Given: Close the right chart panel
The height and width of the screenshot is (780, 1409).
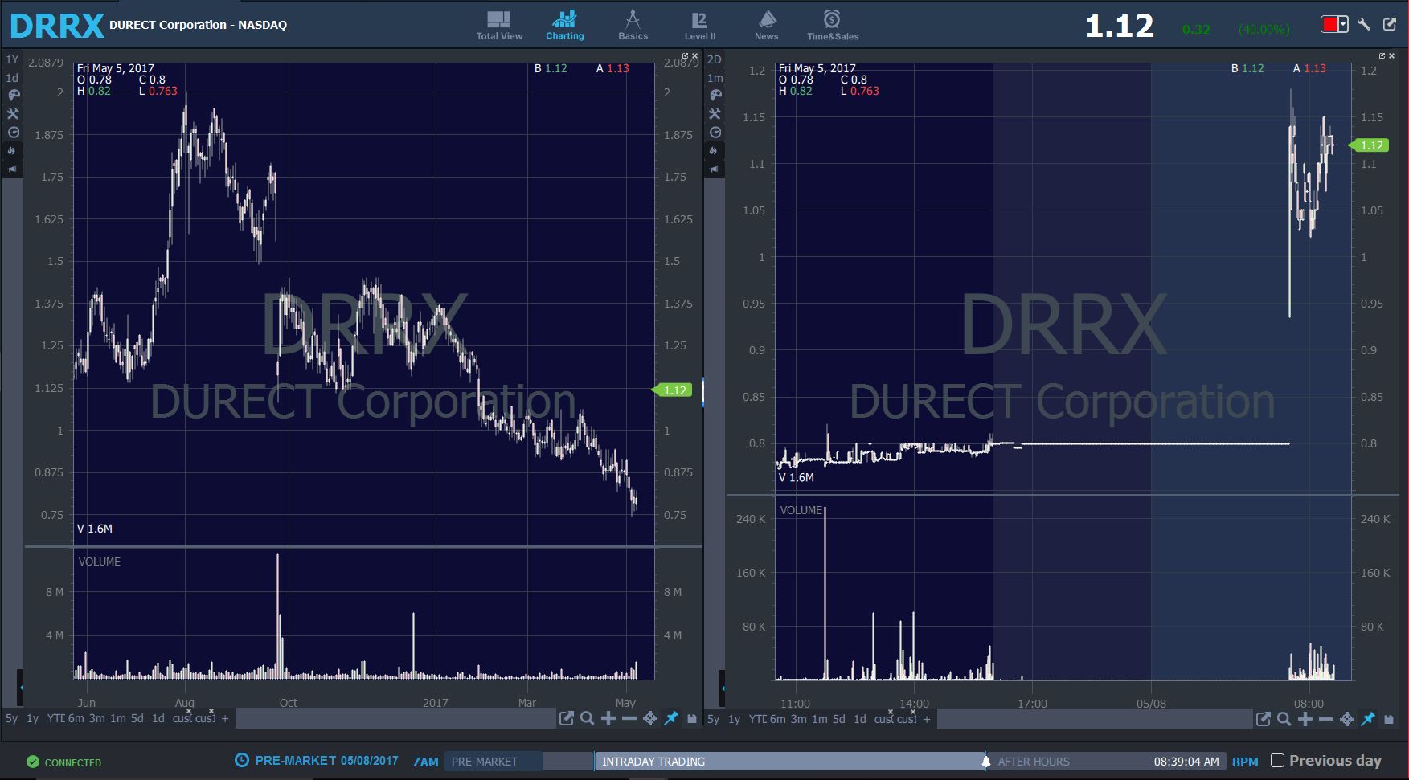Looking at the screenshot, I should click(1392, 56).
